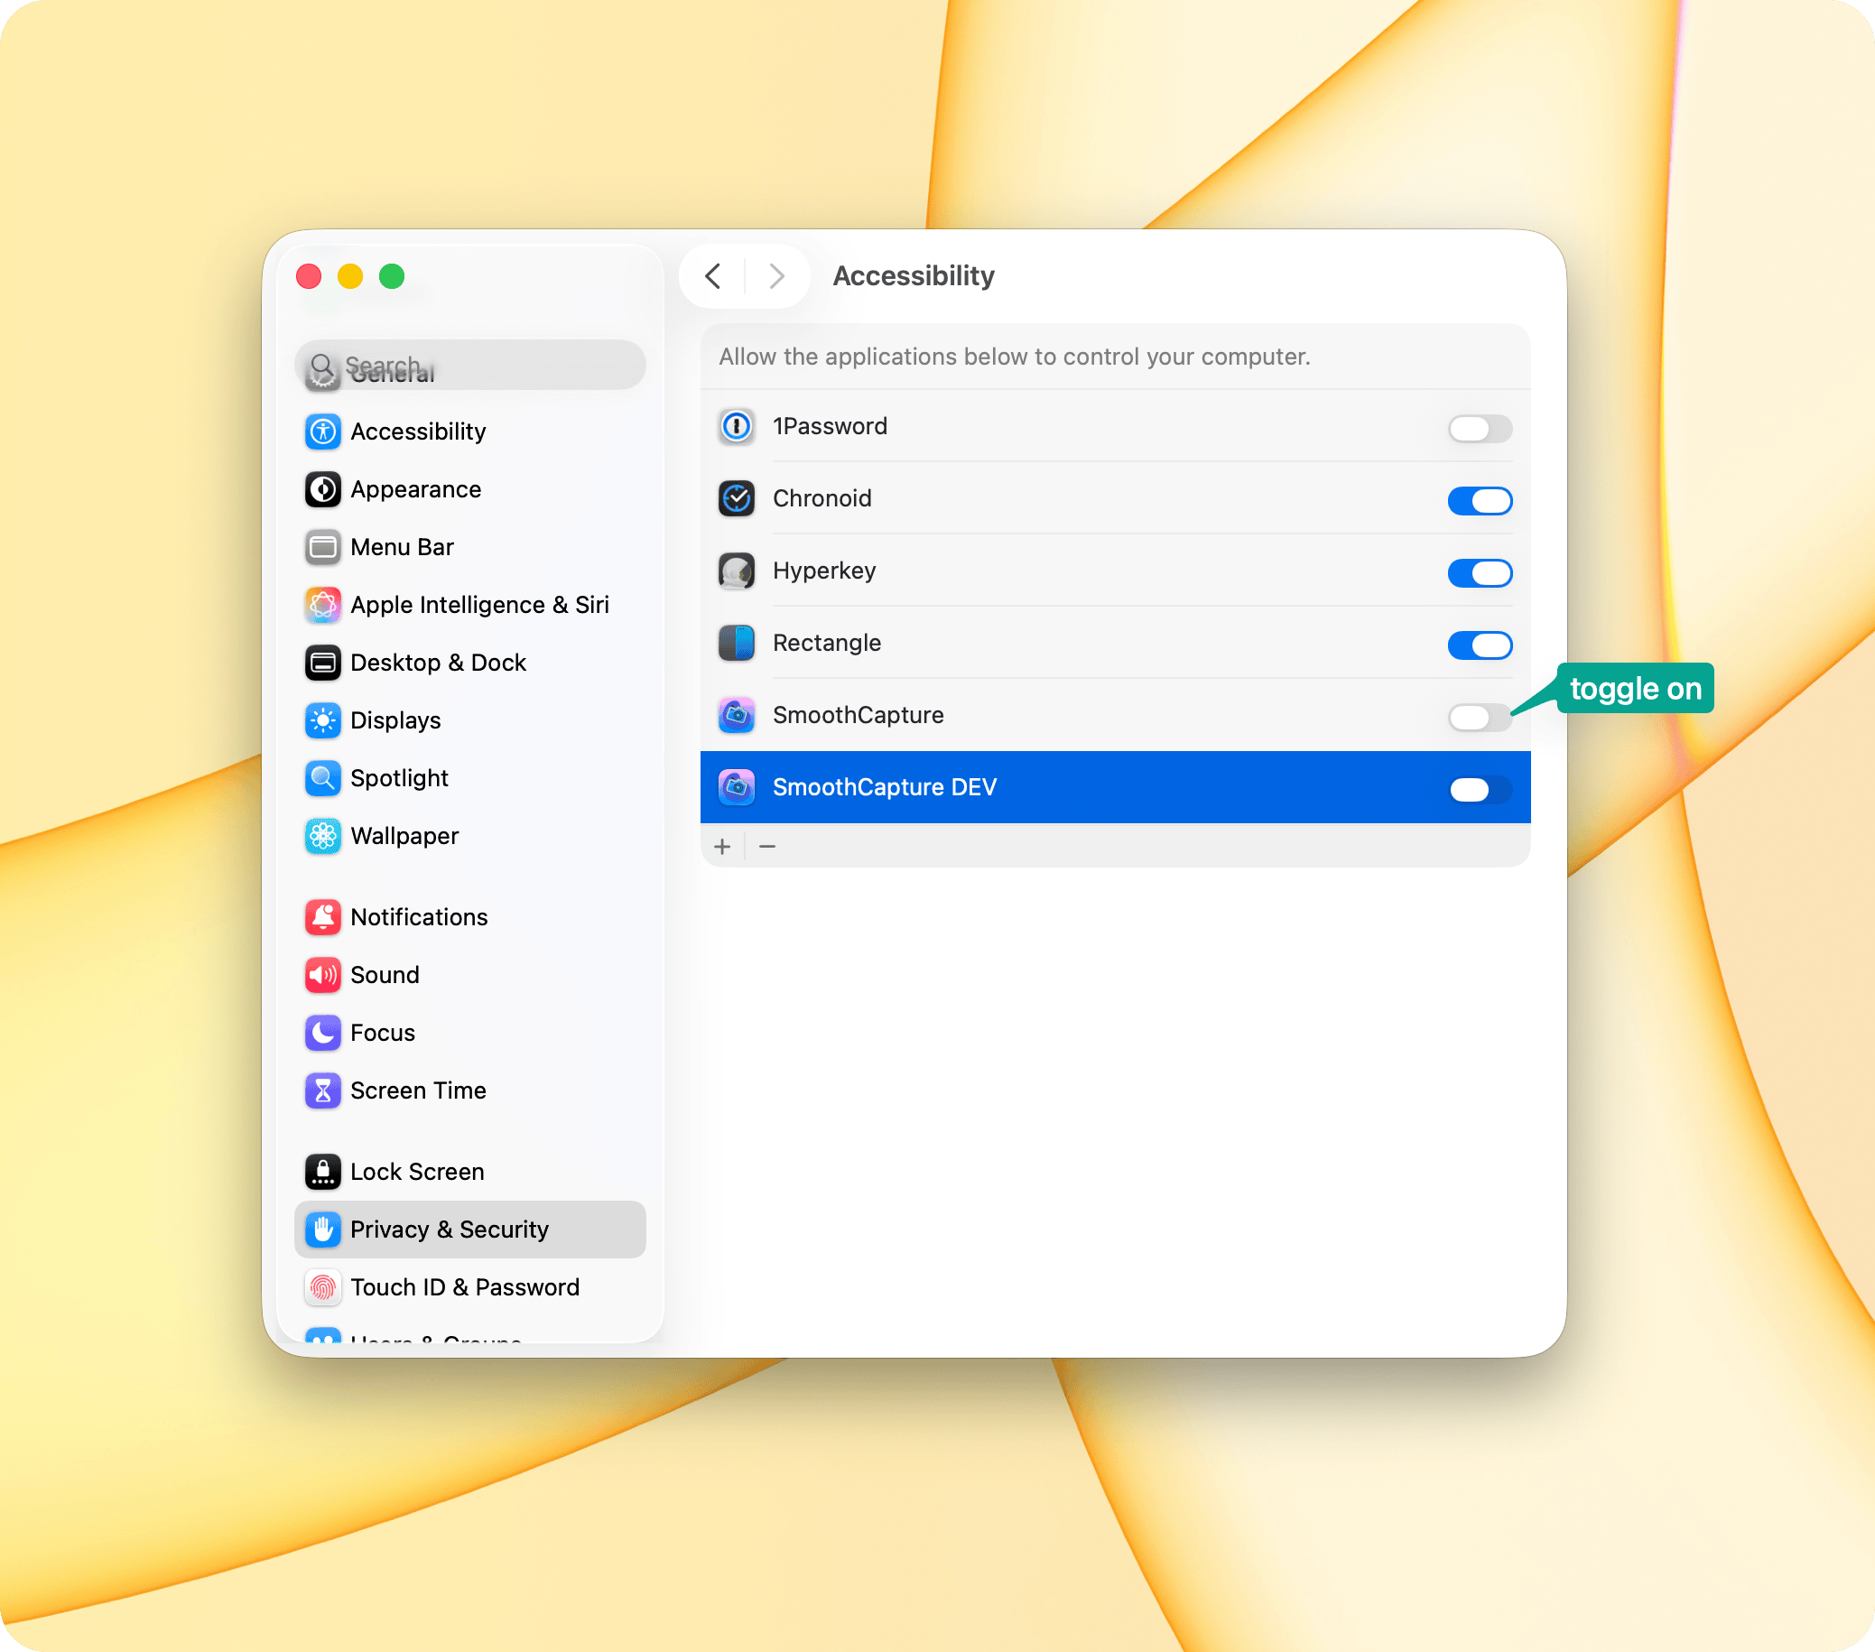Switch off the Rectangle toggle

[1480, 645]
